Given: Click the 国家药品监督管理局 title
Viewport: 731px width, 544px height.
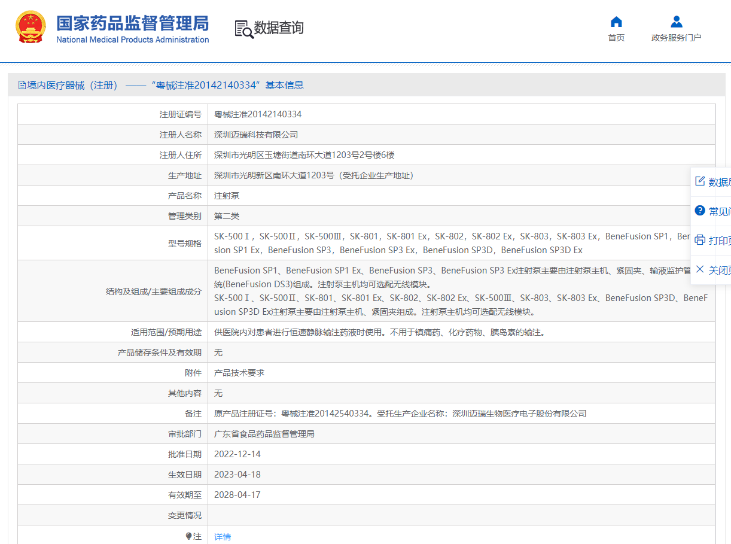Looking at the screenshot, I should click(x=133, y=23).
